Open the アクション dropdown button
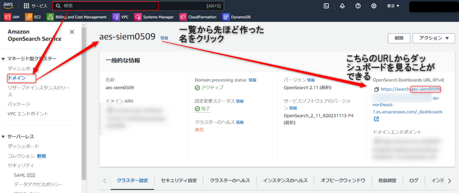The image size is (459, 193). click(x=434, y=38)
